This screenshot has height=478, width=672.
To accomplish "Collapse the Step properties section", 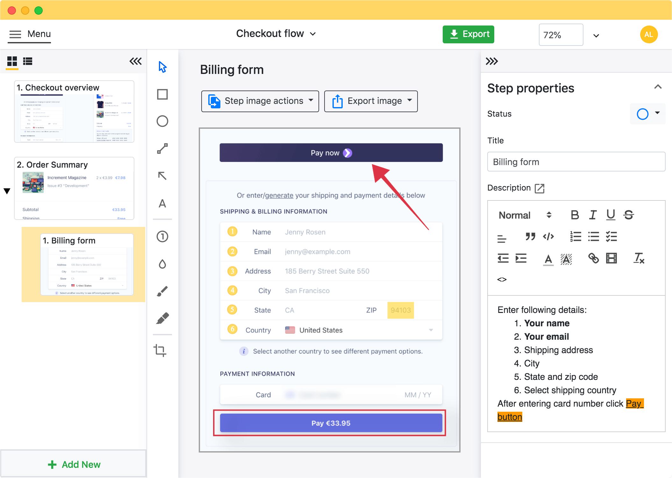I will (658, 87).
